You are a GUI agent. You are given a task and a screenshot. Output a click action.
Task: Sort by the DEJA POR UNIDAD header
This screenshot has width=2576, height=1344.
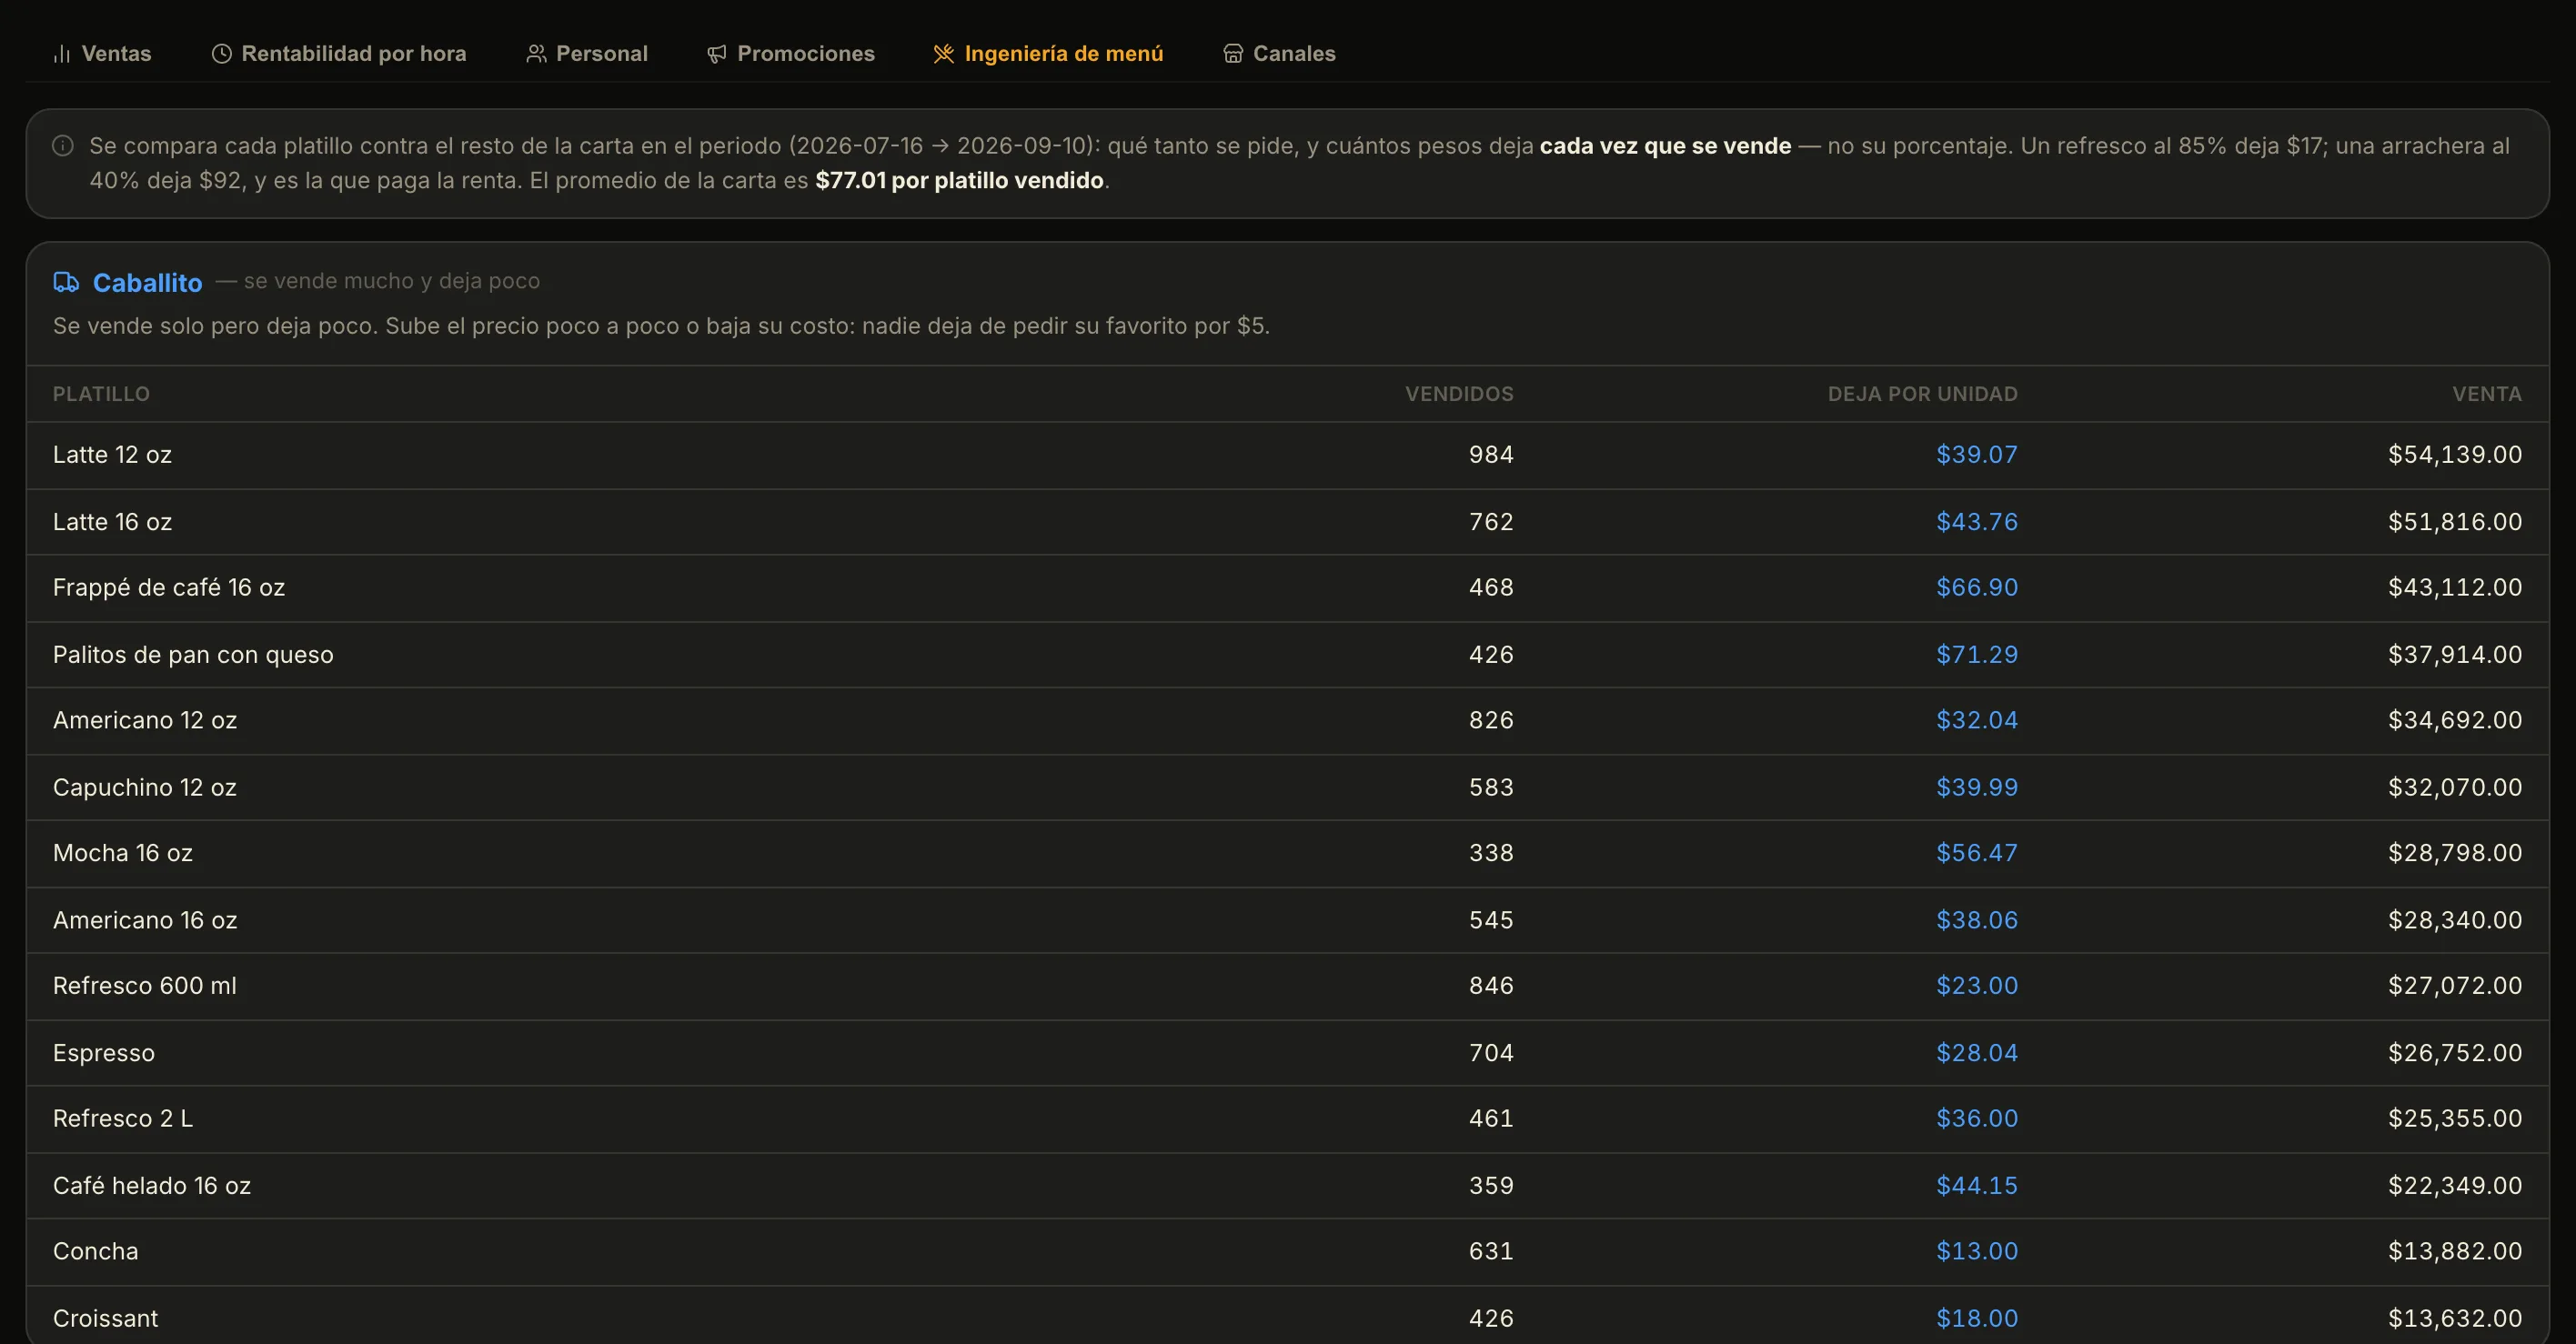click(x=1922, y=394)
